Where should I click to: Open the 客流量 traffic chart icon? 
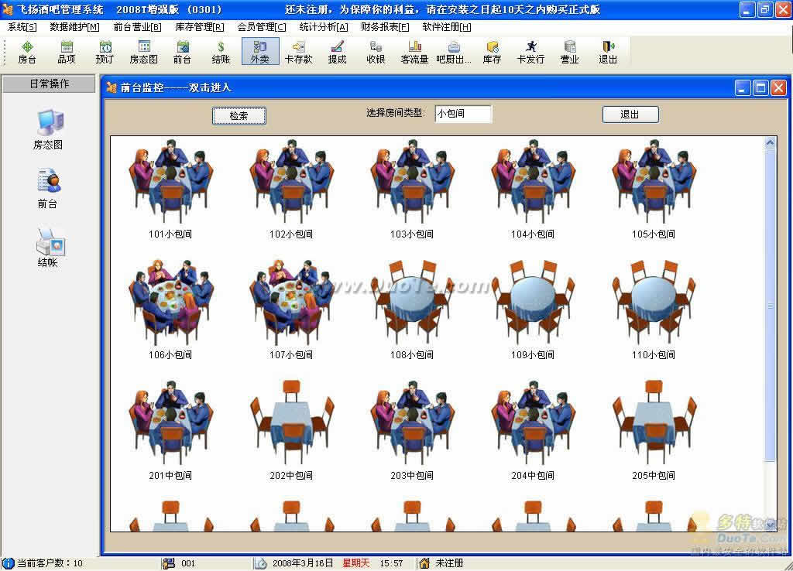(x=415, y=52)
